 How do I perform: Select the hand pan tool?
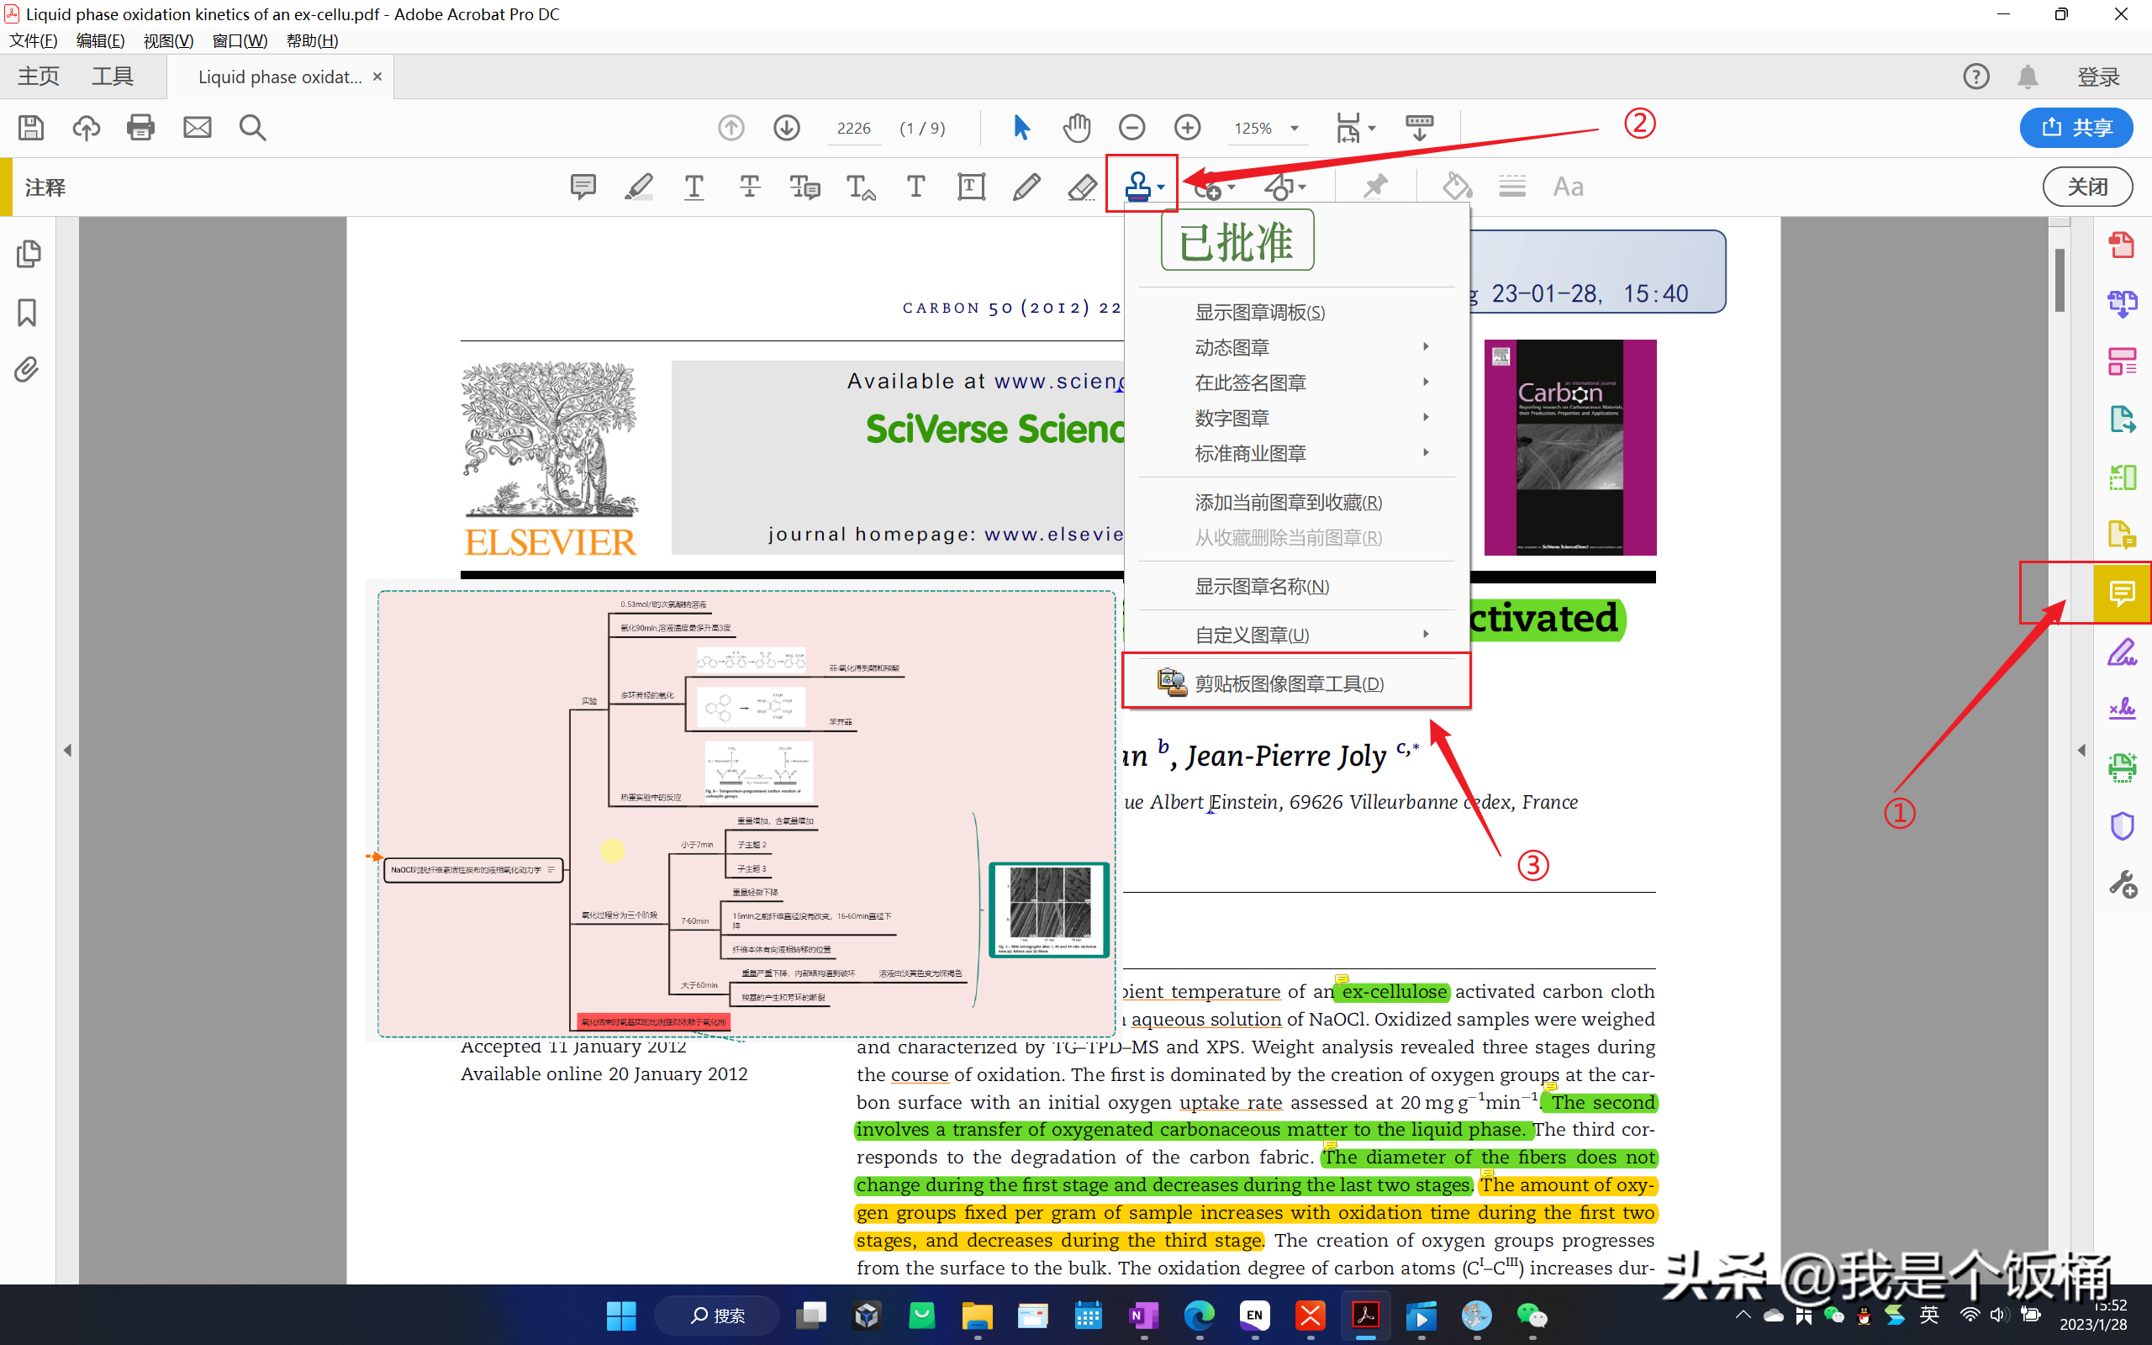pyautogui.click(x=1077, y=128)
